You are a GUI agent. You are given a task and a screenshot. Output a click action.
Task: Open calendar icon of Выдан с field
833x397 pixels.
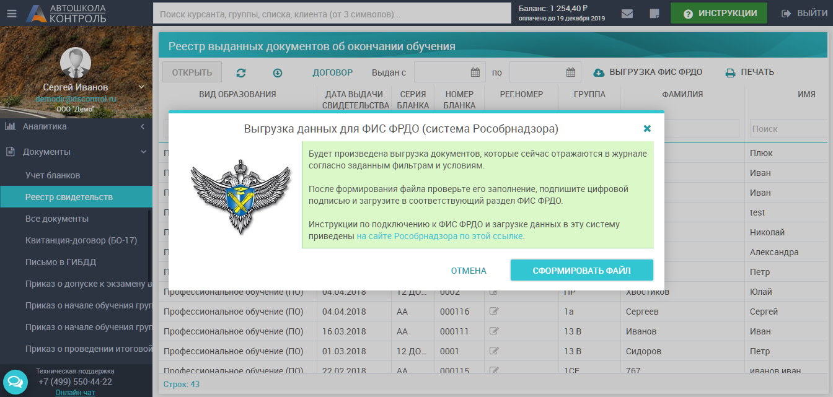tap(475, 72)
